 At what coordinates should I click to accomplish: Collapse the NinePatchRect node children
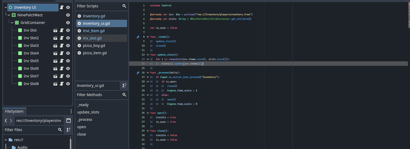pos(9,15)
